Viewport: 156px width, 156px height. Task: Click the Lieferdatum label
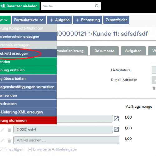point(121,70)
